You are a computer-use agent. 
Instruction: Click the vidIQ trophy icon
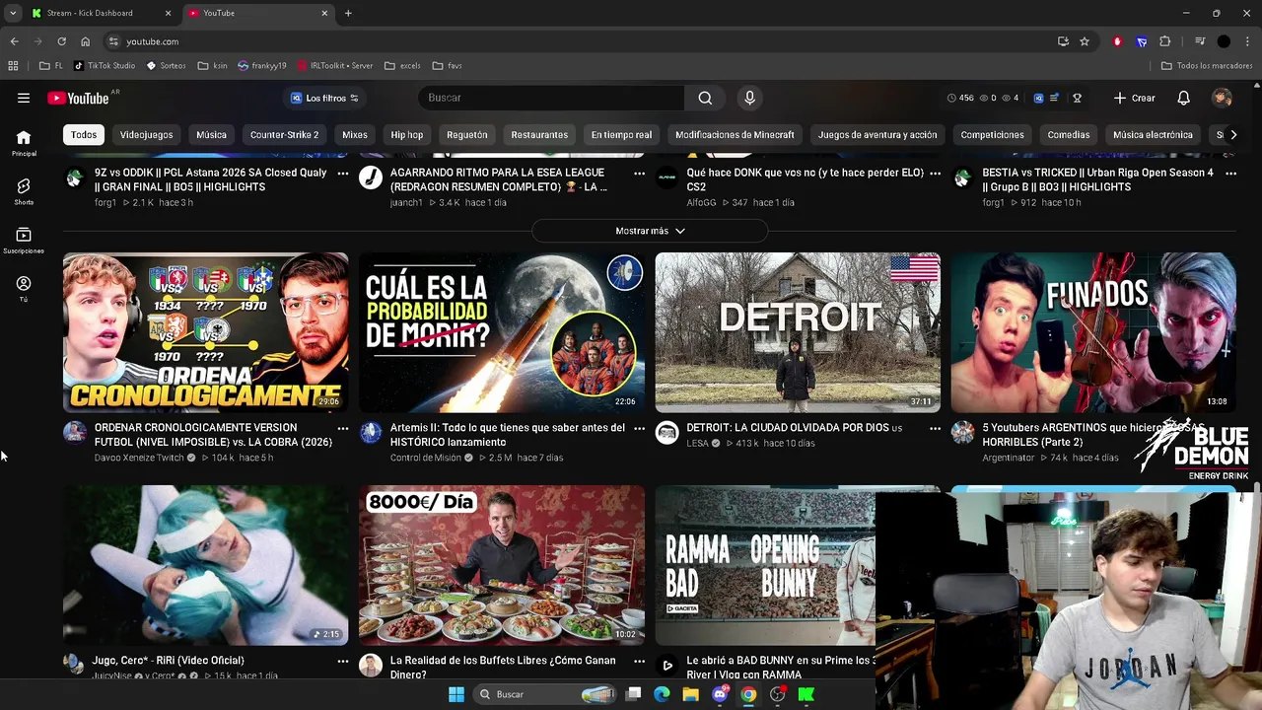coord(1077,98)
